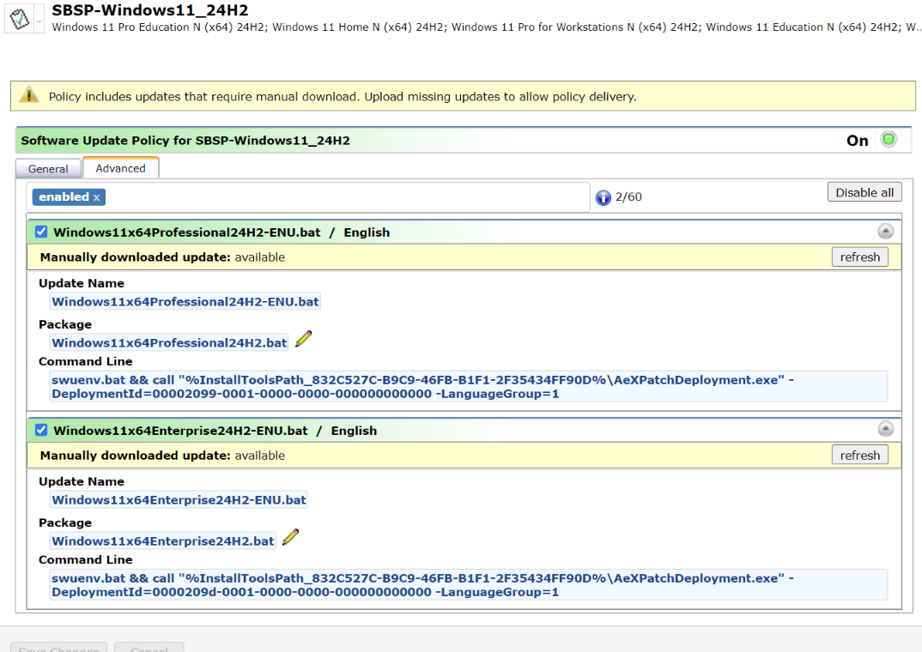Click the Windows 11 Pro Education N platform list
The width and height of the screenshot is (922, 652).
pos(486,27)
